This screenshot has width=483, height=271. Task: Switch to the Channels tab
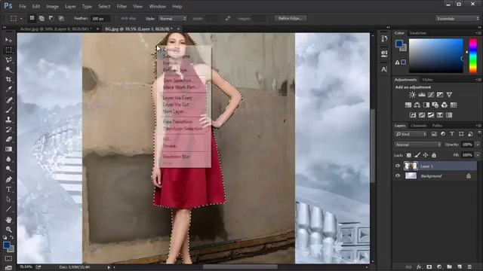pos(418,126)
